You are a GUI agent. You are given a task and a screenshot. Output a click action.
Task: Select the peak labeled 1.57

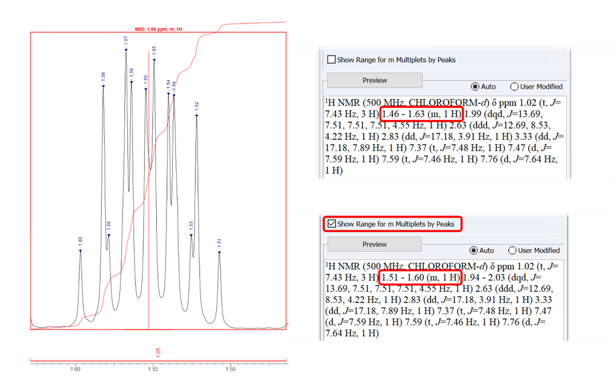point(126,49)
